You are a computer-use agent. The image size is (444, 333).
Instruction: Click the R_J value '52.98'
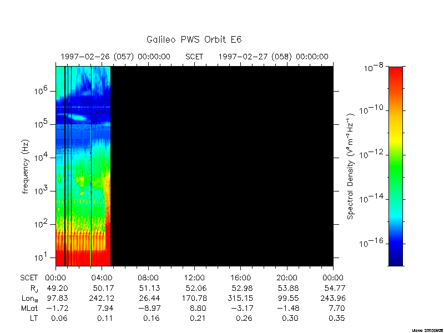[243, 288]
